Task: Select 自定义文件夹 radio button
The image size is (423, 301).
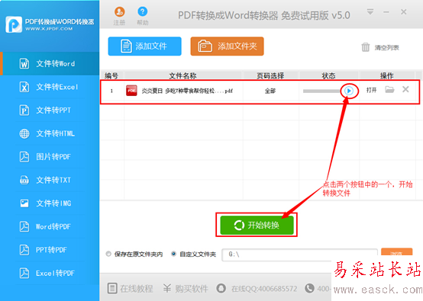Action: coord(174,254)
